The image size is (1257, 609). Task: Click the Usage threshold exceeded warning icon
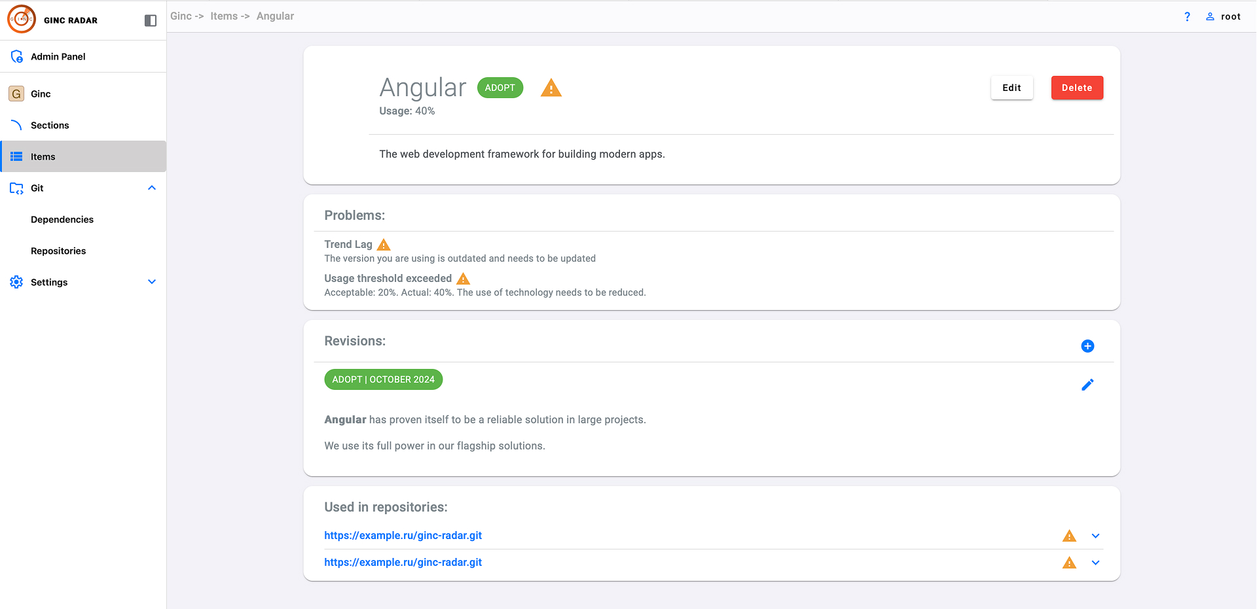(464, 279)
